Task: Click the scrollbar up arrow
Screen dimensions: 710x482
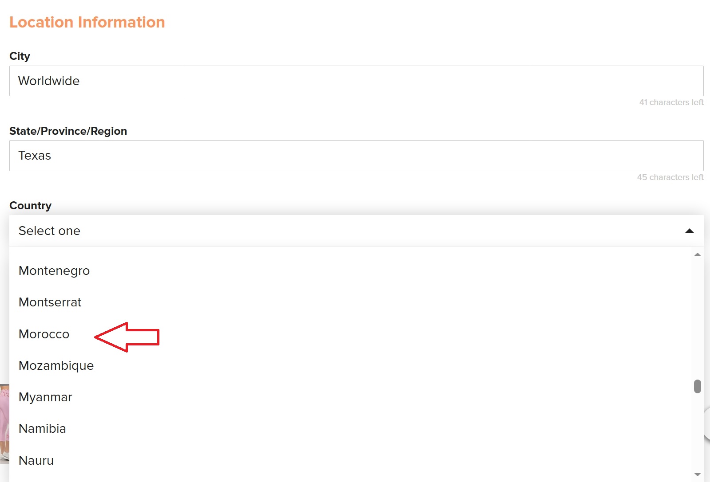Action: 698,255
